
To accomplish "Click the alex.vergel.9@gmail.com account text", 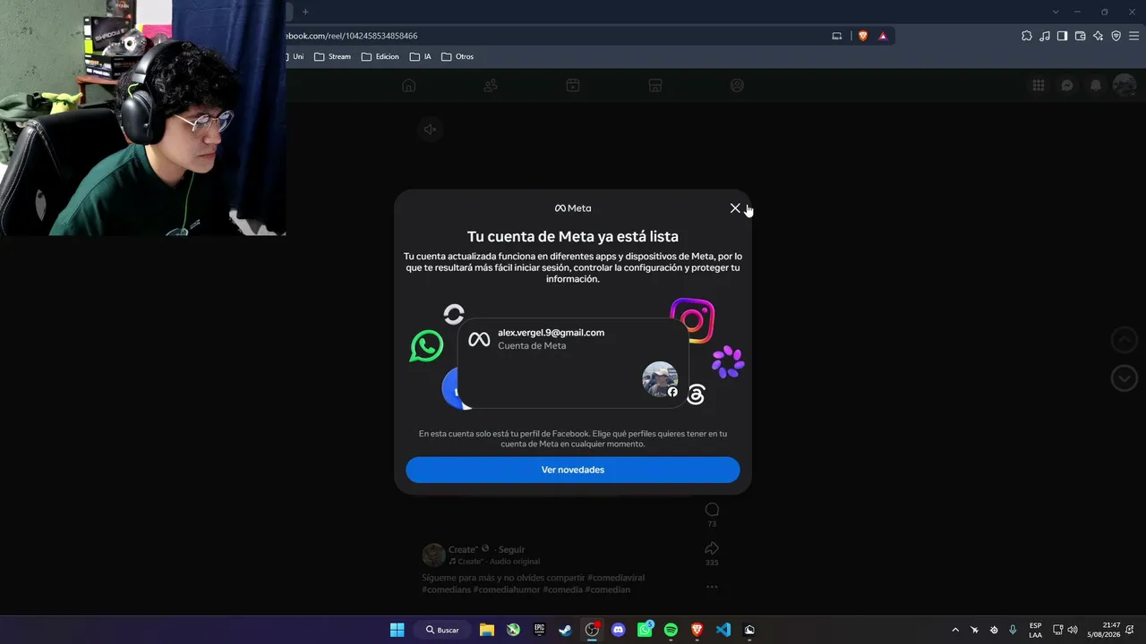I will point(551,333).
